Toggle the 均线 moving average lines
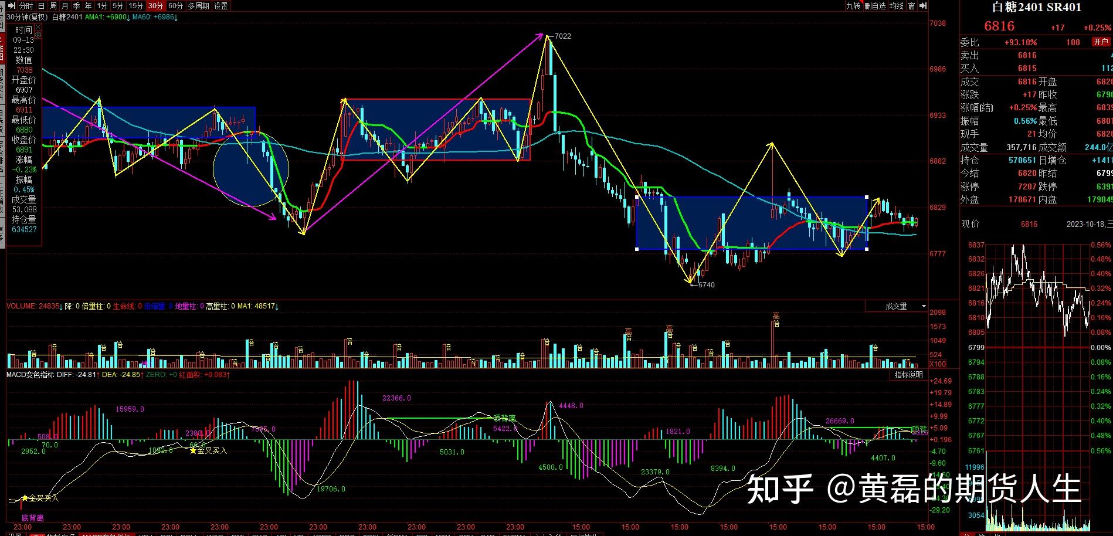Image resolution: width=1113 pixels, height=536 pixels. 897,6
